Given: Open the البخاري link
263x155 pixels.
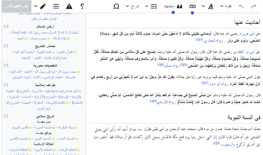Looking at the screenshot, I should click(x=210, y=40).
